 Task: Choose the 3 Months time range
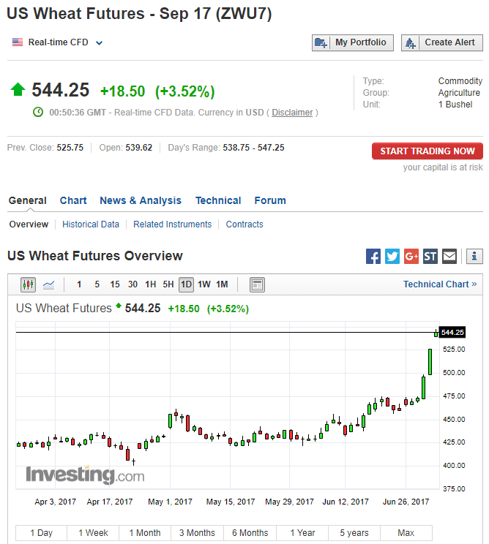[198, 533]
